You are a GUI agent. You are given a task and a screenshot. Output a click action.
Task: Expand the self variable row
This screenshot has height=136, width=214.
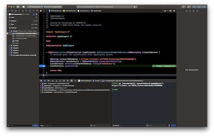click(x=40, y=84)
